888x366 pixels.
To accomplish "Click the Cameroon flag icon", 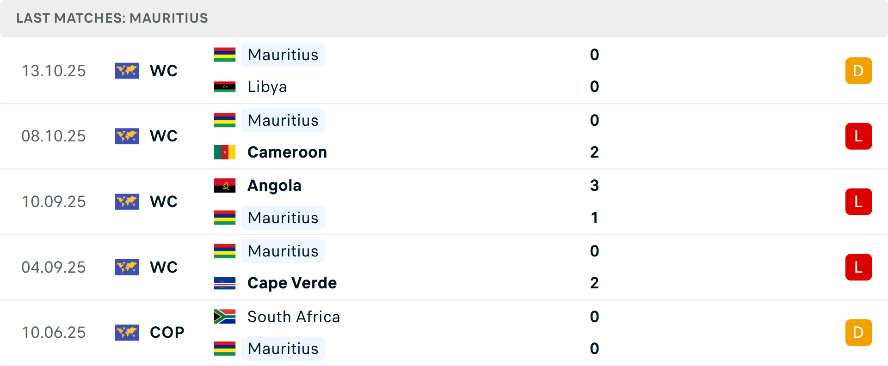I will (225, 152).
